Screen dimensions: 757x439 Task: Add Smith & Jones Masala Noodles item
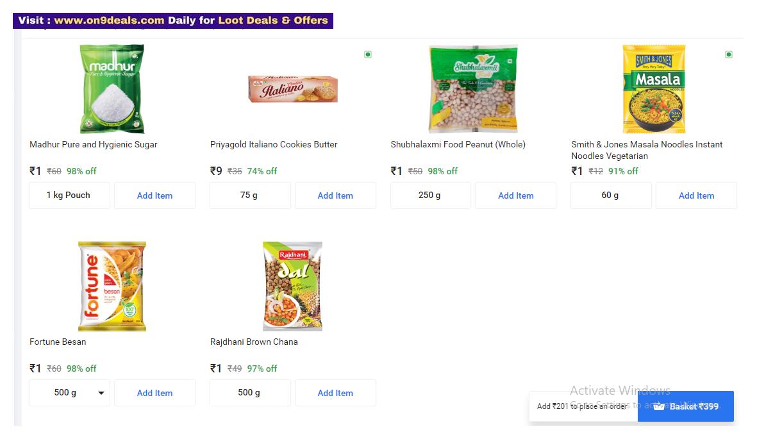[696, 195]
